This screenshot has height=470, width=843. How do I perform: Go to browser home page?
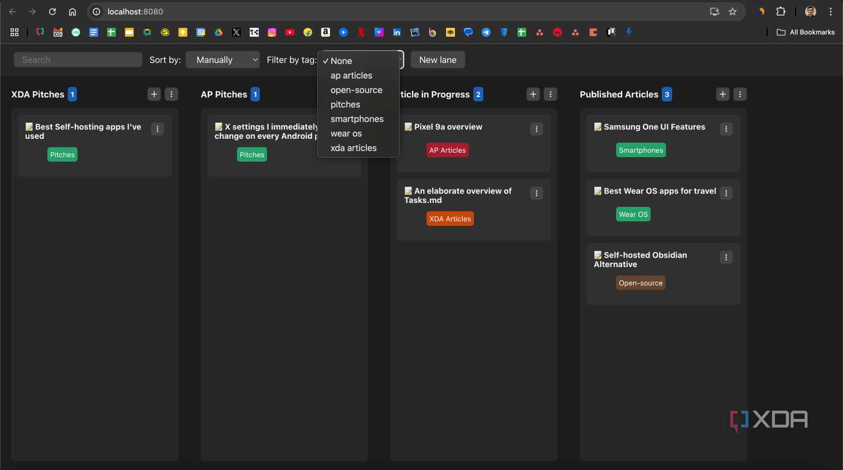click(x=72, y=12)
